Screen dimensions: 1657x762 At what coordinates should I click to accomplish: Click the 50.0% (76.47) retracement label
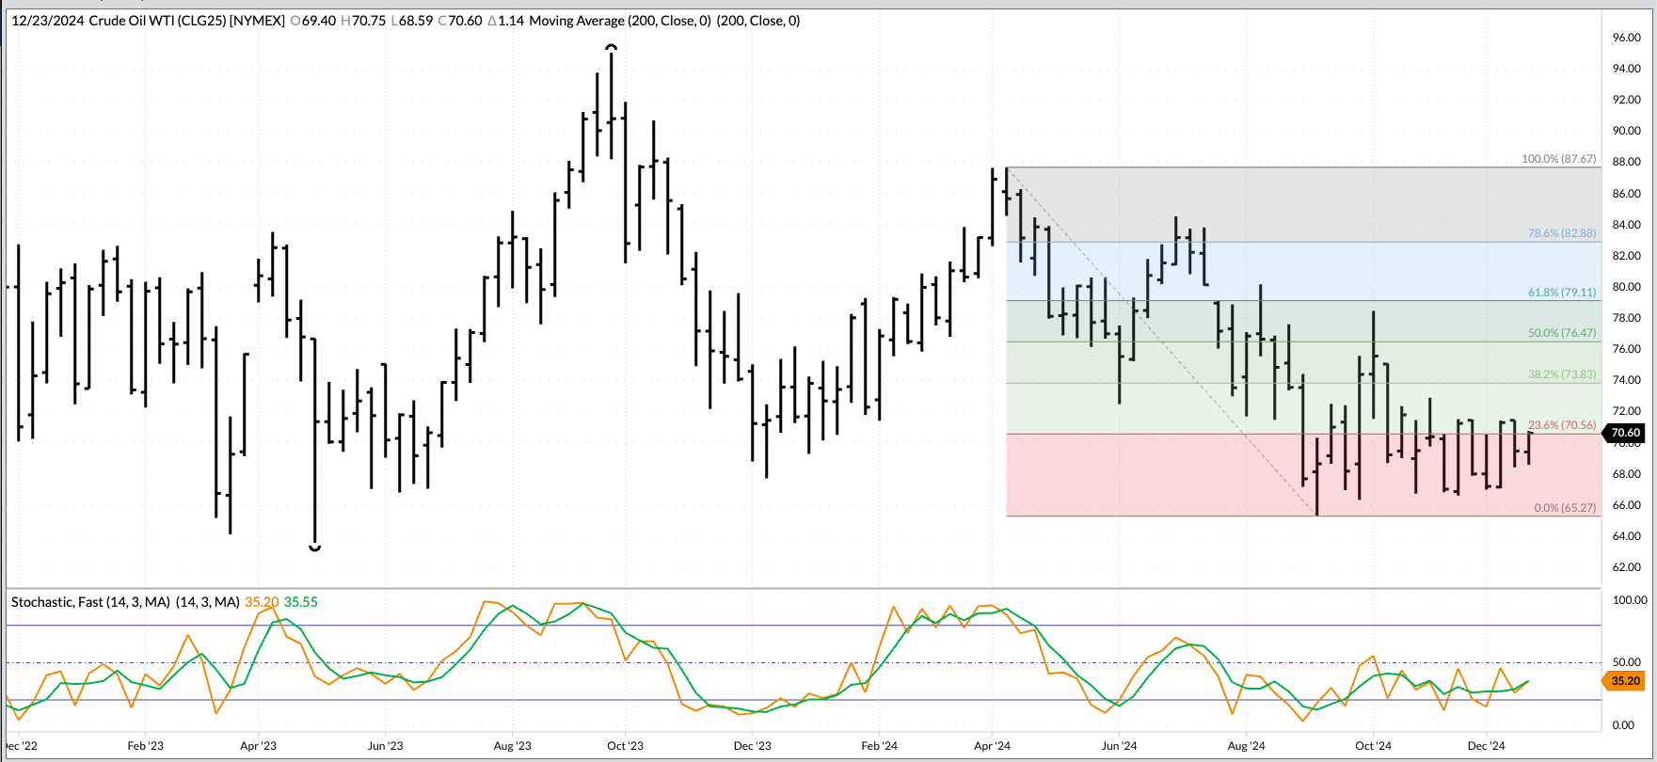click(x=1561, y=333)
